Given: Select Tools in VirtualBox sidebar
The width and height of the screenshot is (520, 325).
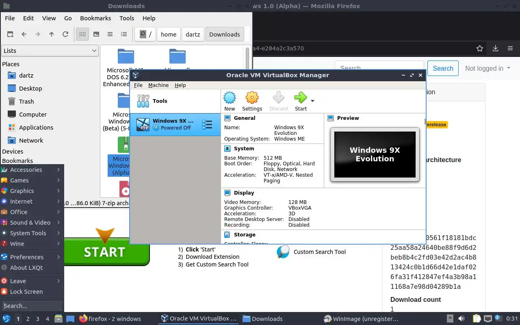Looking at the screenshot, I should tap(175, 101).
